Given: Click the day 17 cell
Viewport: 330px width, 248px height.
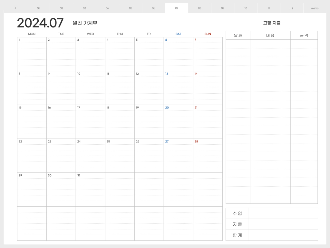Looking at the screenshot, I should click(91, 122).
